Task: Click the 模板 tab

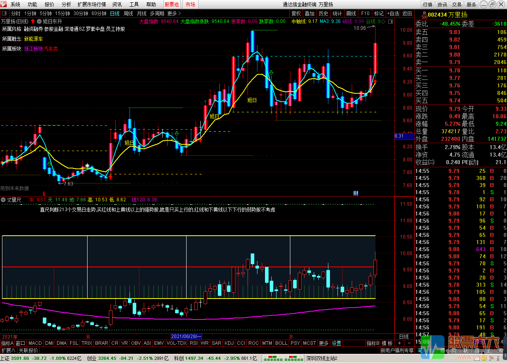Action: 387,343
